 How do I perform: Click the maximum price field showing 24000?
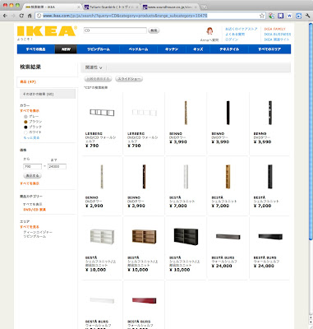[57, 166]
